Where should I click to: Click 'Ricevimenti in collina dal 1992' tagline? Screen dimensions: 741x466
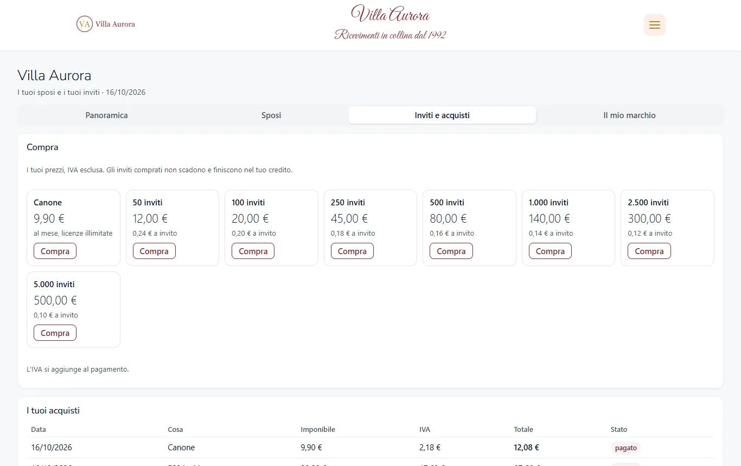point(390,35)
